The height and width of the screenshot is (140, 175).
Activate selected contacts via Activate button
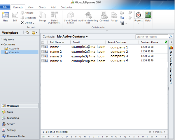coord(27,13)
